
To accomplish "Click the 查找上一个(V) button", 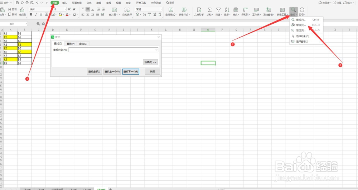I will pyautogui.click(x=112, y=72).
